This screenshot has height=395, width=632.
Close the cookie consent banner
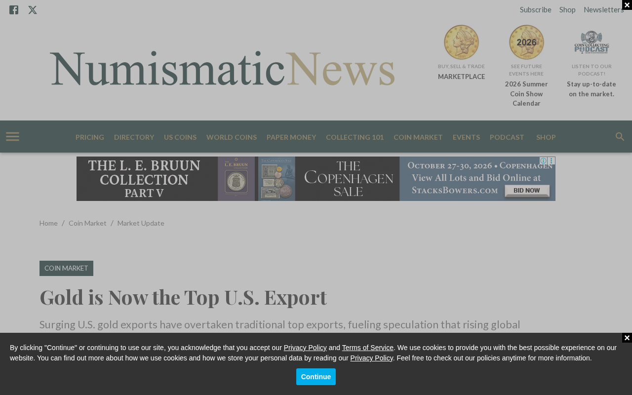[627, 338]
